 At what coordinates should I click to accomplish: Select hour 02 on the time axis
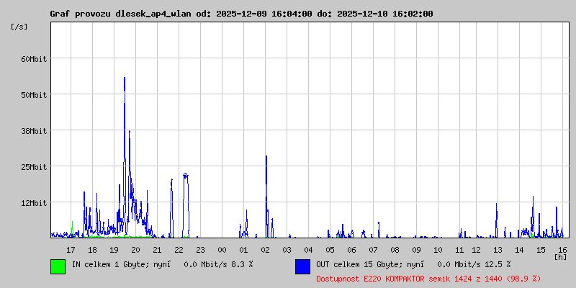[265, 250]
